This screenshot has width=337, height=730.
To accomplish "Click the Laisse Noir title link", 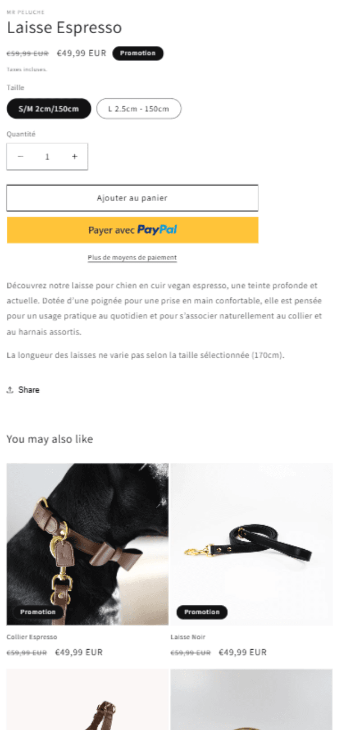I will (x=188, y=637).
